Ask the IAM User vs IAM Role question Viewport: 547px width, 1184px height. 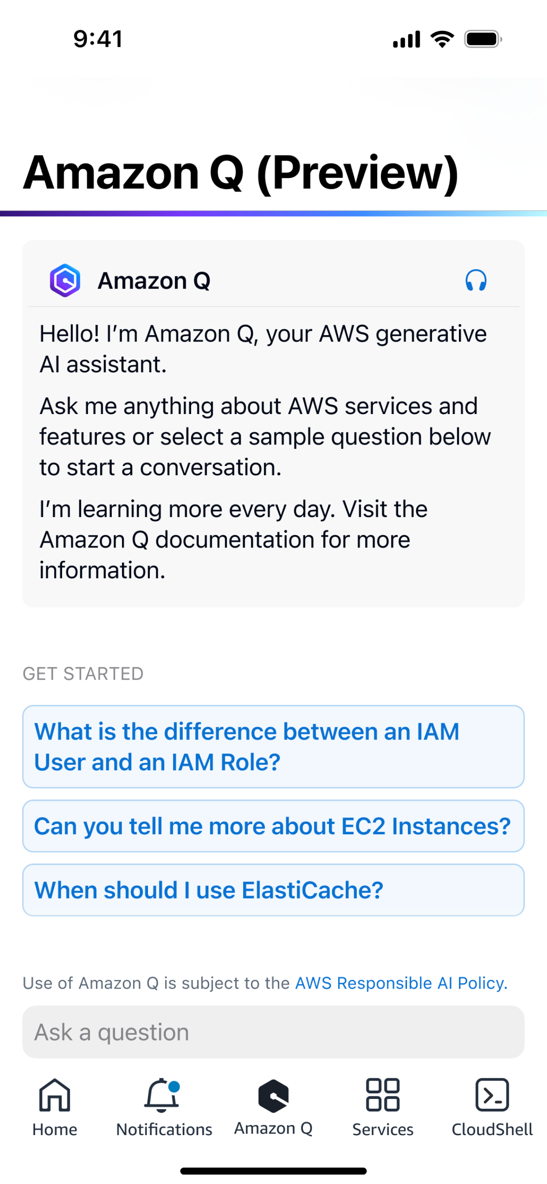273,747
